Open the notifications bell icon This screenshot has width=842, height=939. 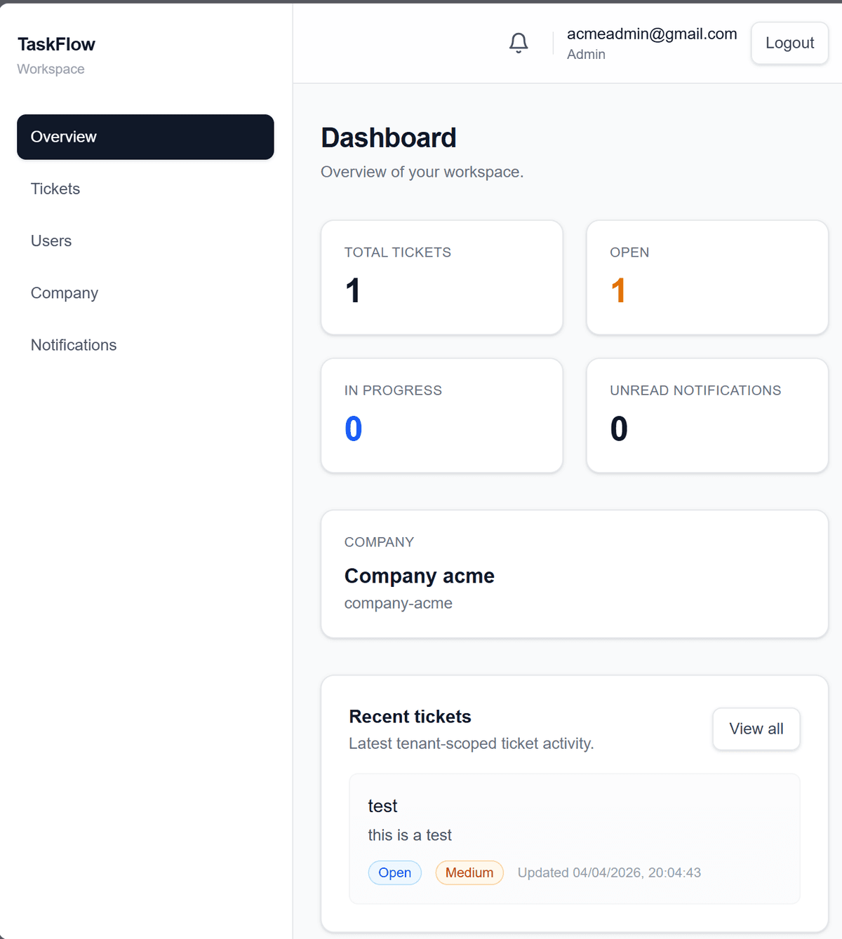pos(519,43)
